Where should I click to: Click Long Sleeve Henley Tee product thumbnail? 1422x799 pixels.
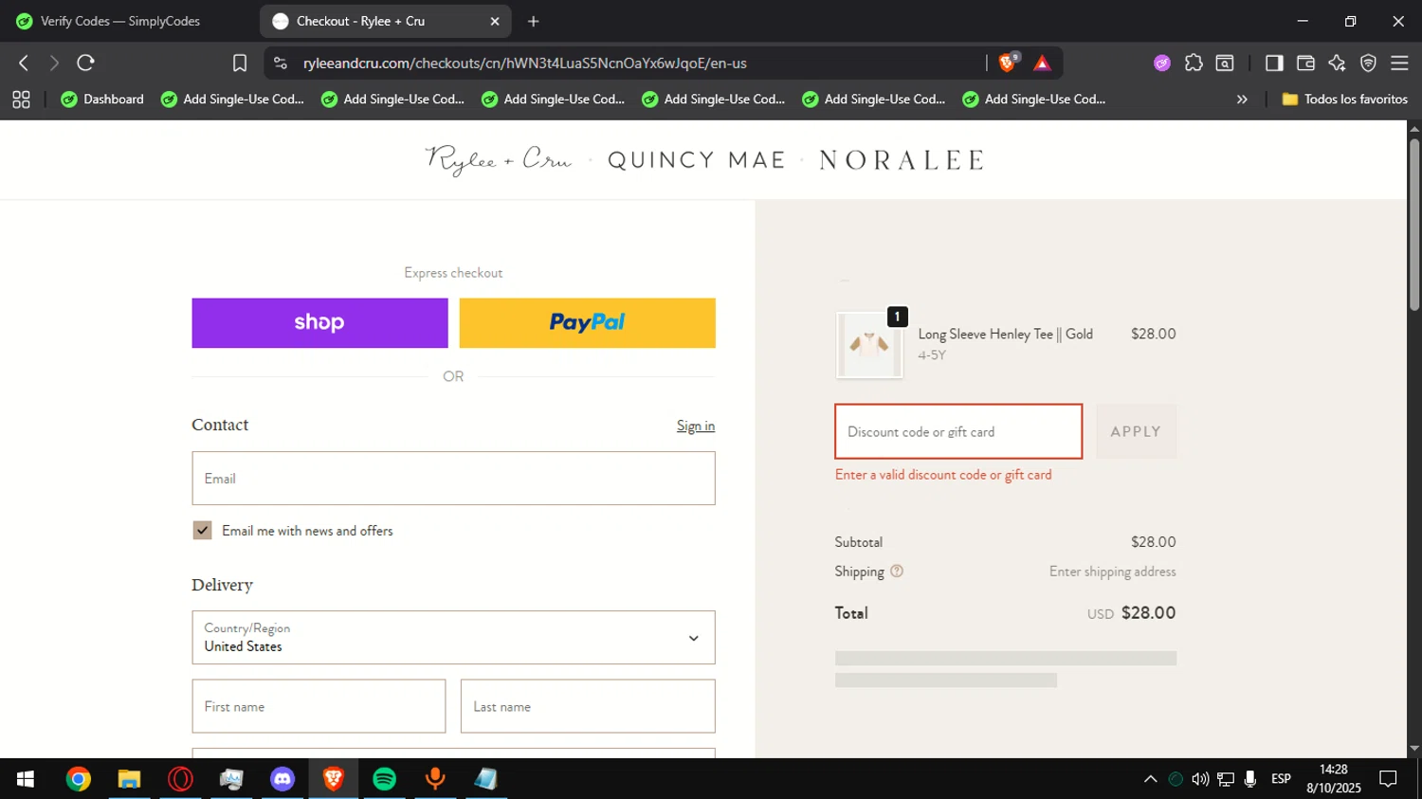869,345
